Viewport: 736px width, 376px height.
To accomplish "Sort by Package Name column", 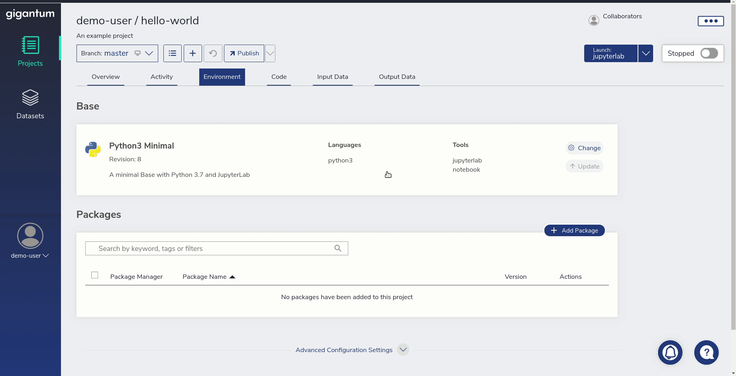I will pos(209,277).
